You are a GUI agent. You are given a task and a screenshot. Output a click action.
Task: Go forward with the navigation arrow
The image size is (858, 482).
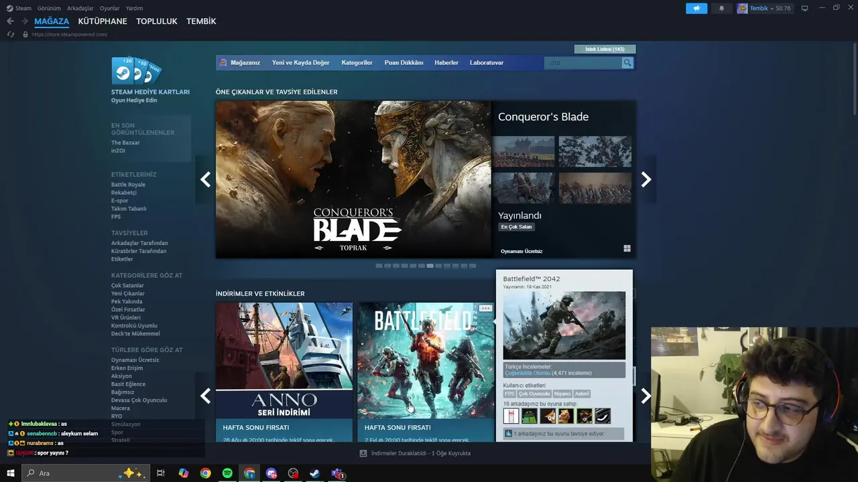click(26, 21)
